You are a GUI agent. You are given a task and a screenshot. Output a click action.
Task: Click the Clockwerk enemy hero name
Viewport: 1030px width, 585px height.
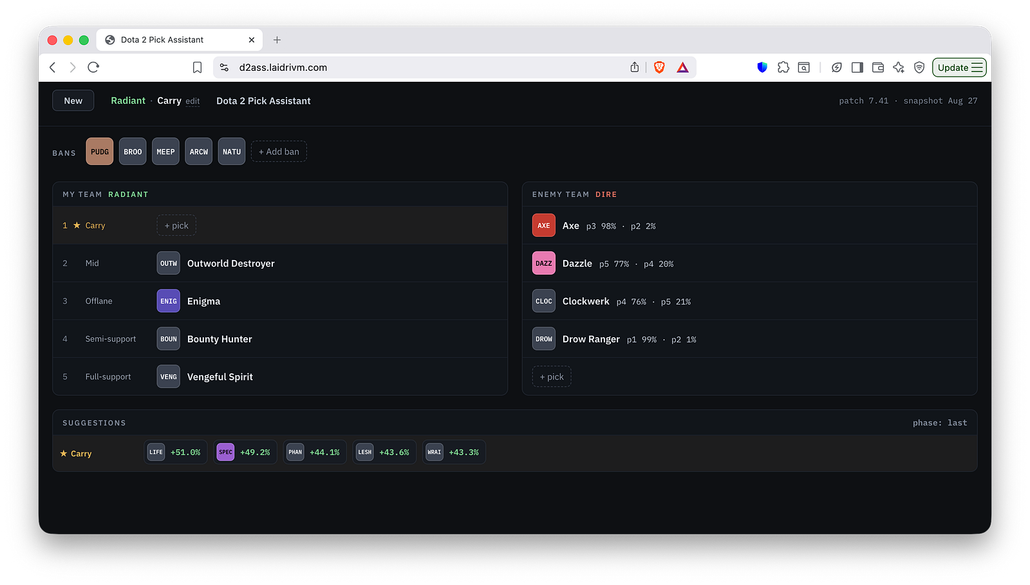586,301
